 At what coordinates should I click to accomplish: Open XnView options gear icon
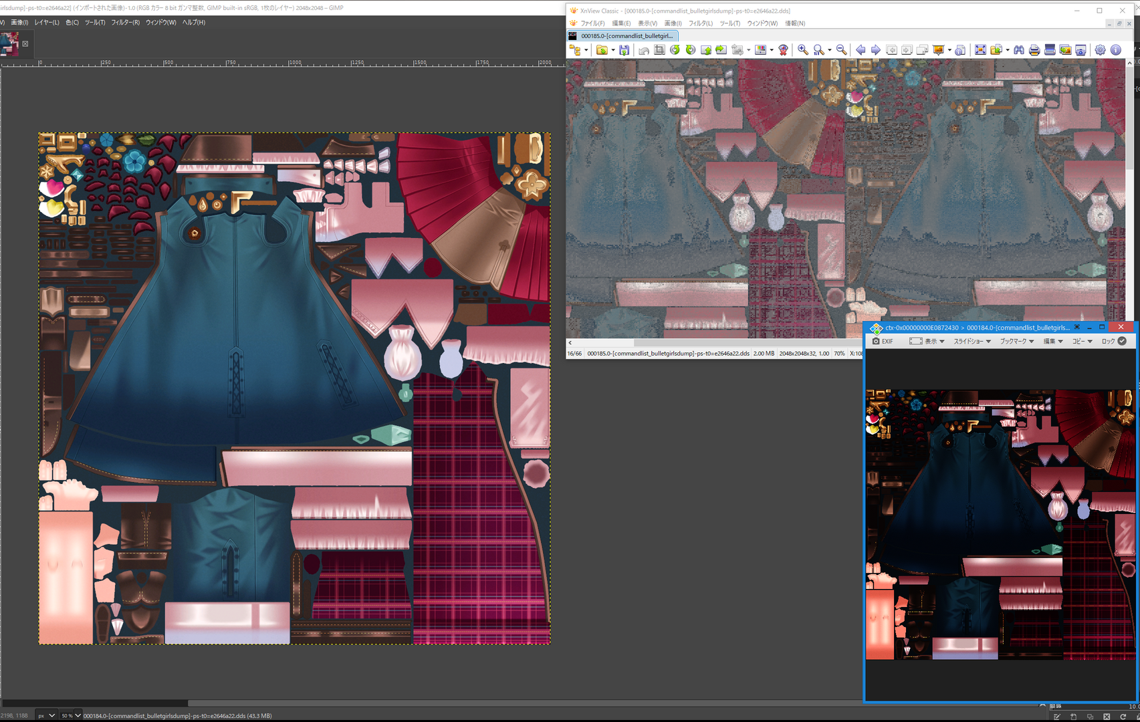(x=1100, y=50)
